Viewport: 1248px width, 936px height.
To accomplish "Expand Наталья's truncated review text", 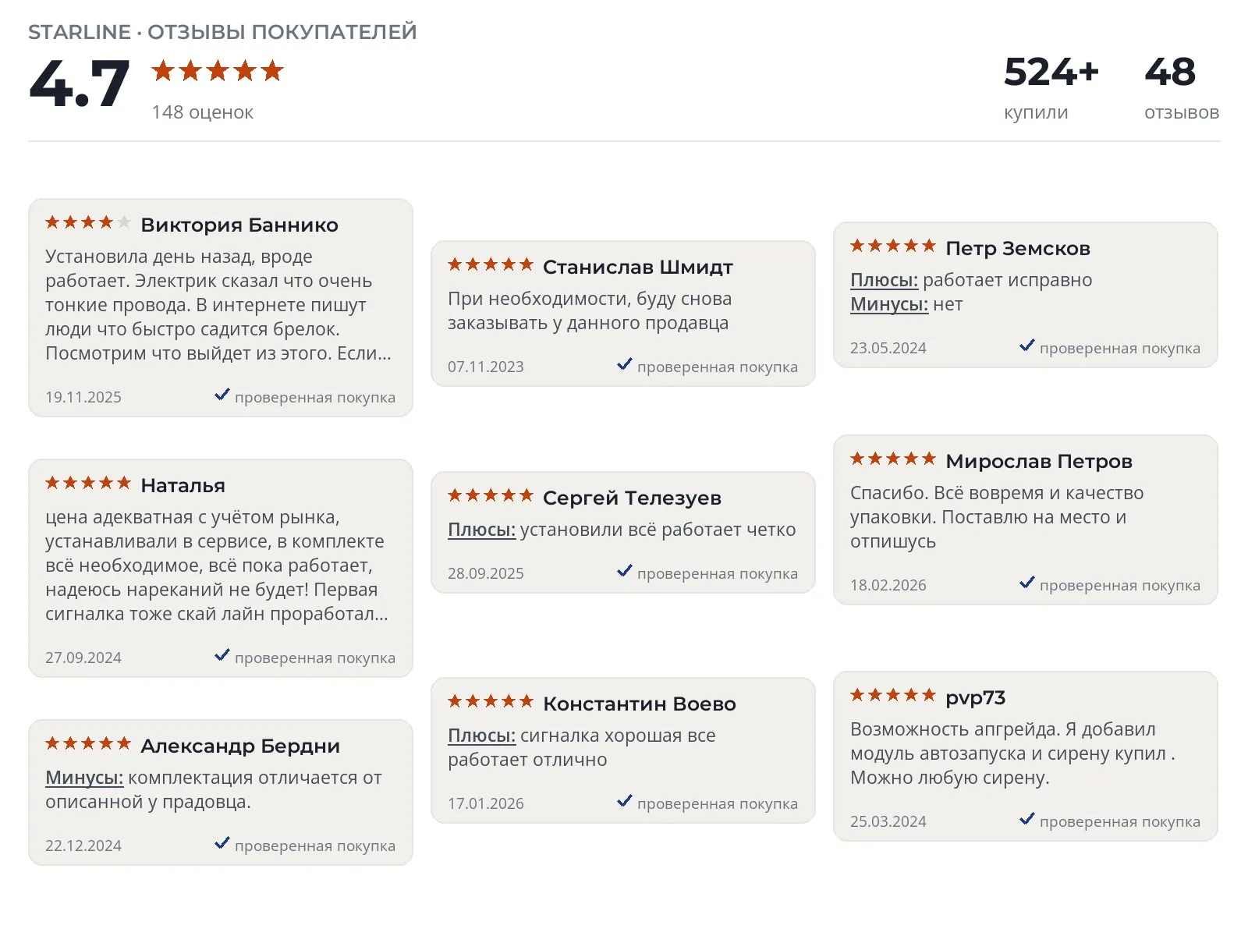I will point(217,565).
